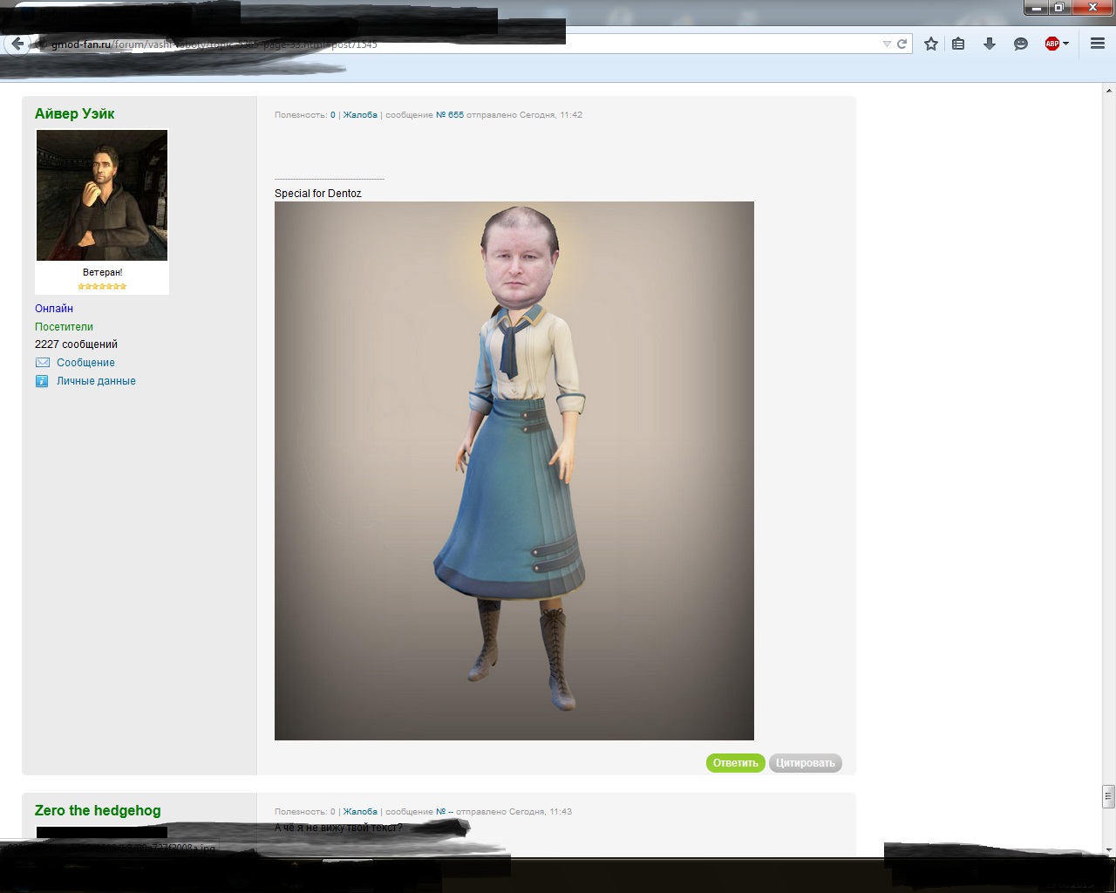The height and width of the screenshot is (893, 1116).
Task: Click Айвер Уэйк's avatar image
Action: (x=102, y=195)
